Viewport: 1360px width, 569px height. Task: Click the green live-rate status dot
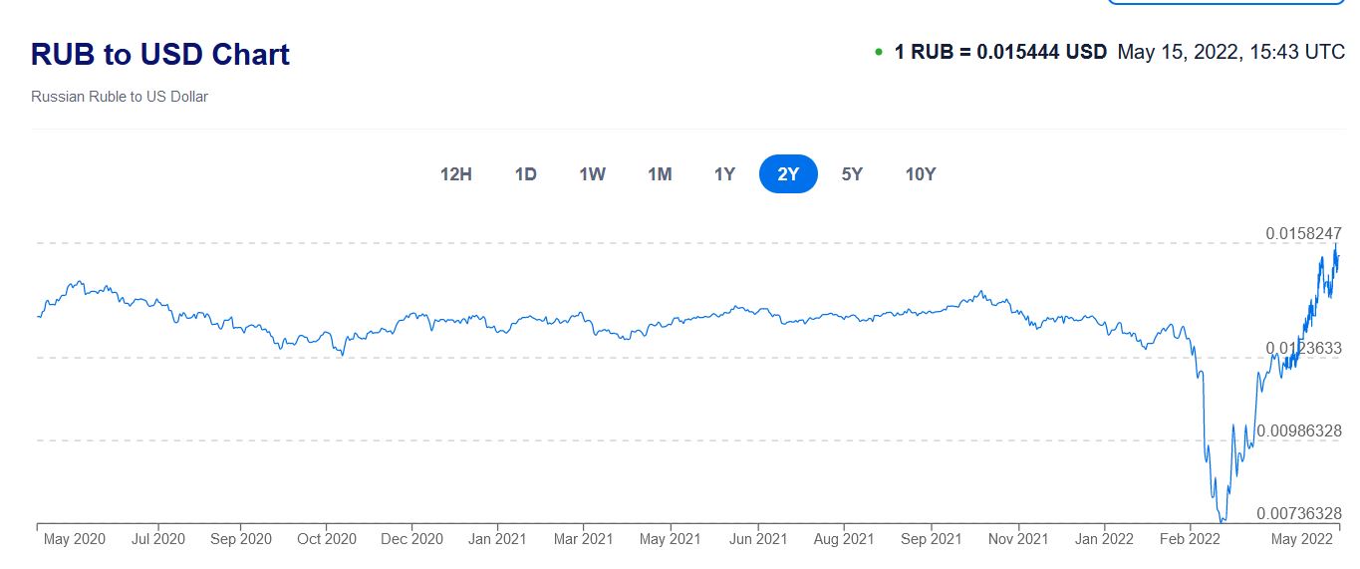click(x=879, y=53)
